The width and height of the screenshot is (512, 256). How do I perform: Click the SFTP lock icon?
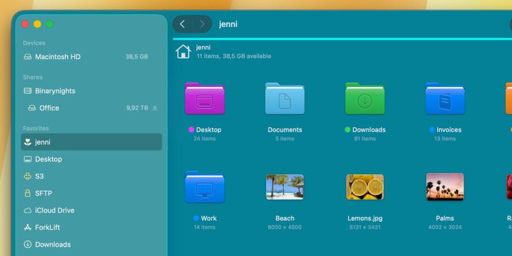[x=28, y=193]
